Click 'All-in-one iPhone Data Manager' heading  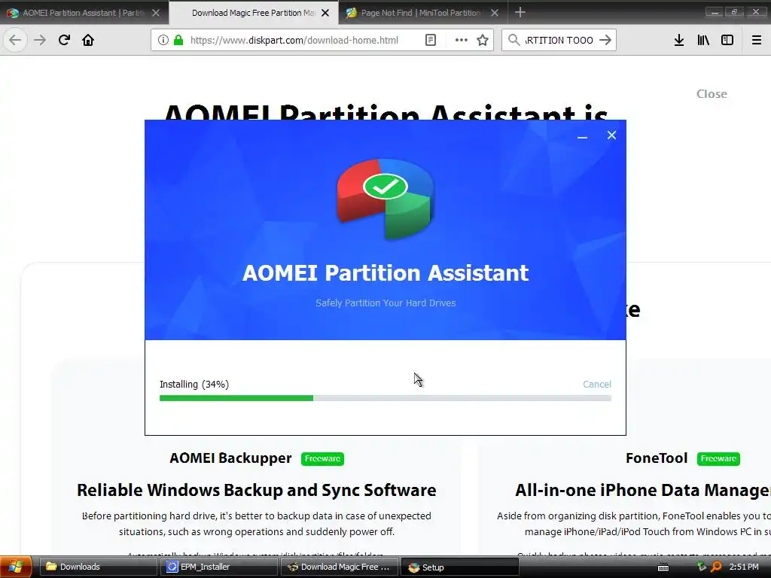coord(643,490)
